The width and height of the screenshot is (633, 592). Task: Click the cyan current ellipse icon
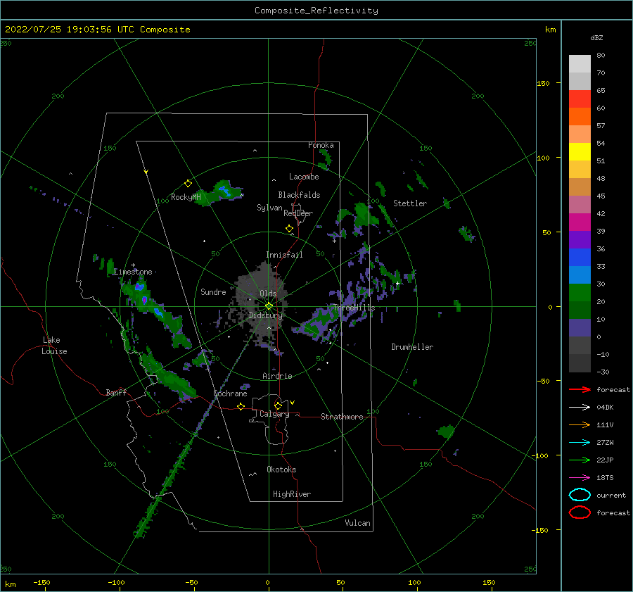pyautogui.click(x=580, y=495)
